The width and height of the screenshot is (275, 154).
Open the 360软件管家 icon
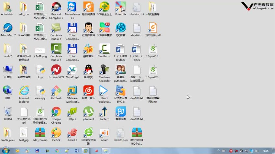(104, 30)
